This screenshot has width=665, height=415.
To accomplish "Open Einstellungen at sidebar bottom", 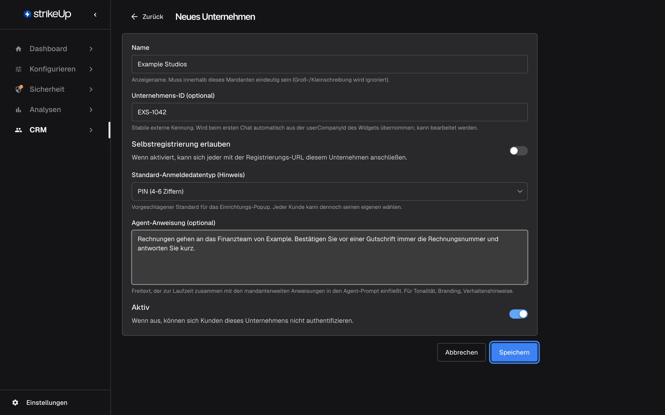I will (40, 402).
